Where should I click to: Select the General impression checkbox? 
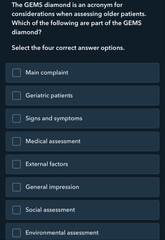tap(17, 187)
